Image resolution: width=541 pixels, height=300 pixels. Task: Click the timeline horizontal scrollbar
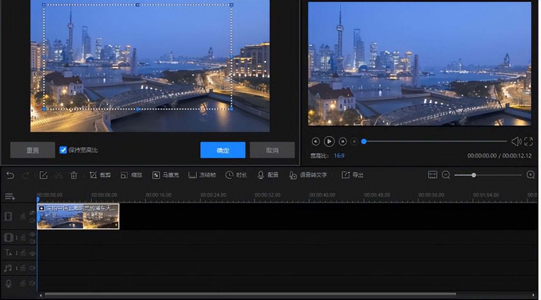point(250,294)
